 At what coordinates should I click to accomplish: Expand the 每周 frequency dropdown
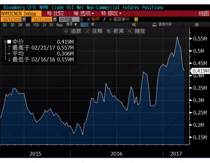click(71, 25)
